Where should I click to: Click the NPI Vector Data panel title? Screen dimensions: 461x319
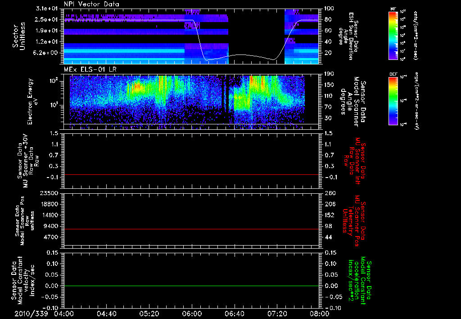tap(91, 4)
